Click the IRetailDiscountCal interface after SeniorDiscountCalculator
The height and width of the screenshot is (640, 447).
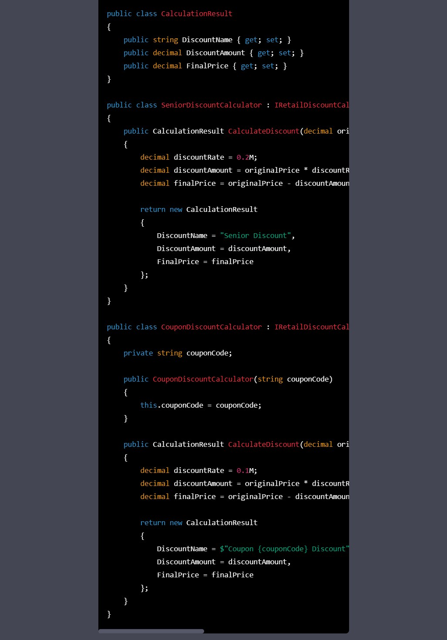311,105
